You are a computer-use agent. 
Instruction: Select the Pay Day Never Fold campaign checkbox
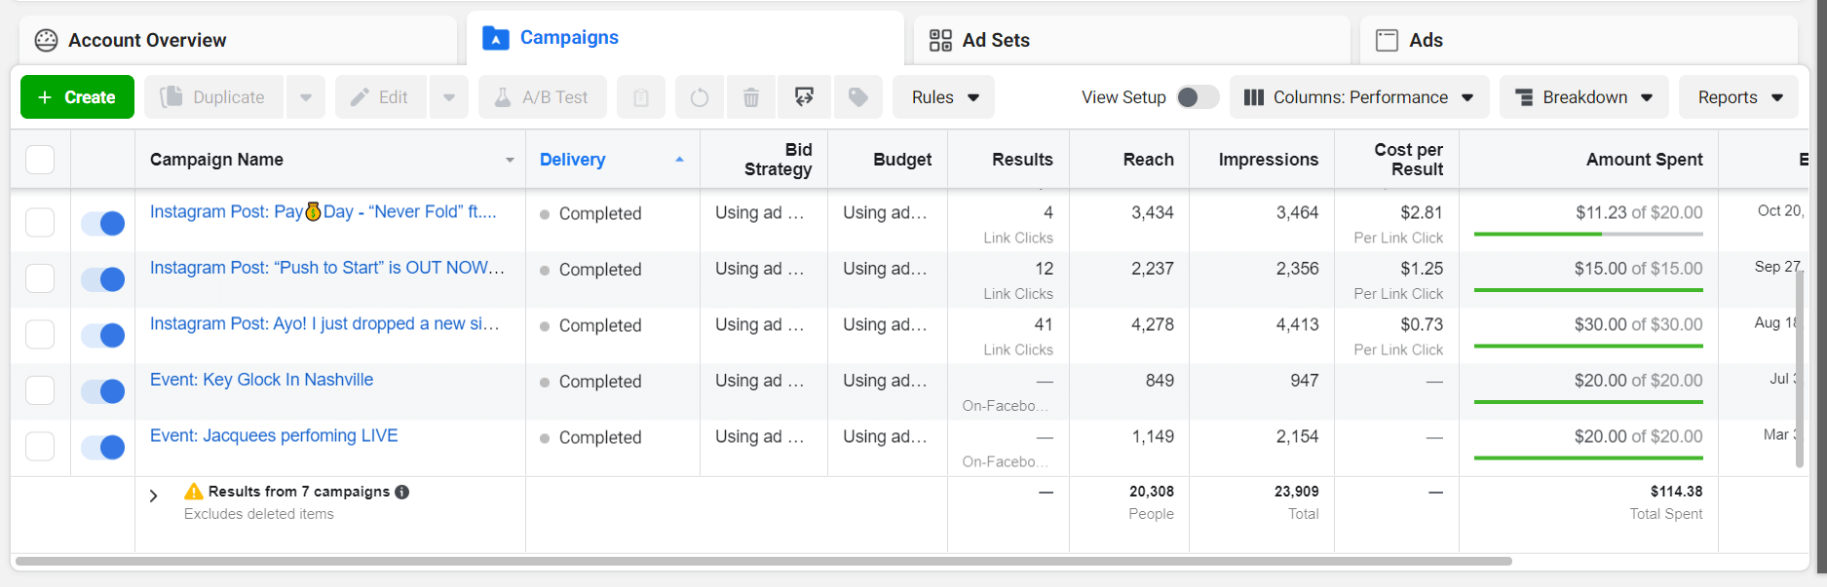click(x=40, y=222)
